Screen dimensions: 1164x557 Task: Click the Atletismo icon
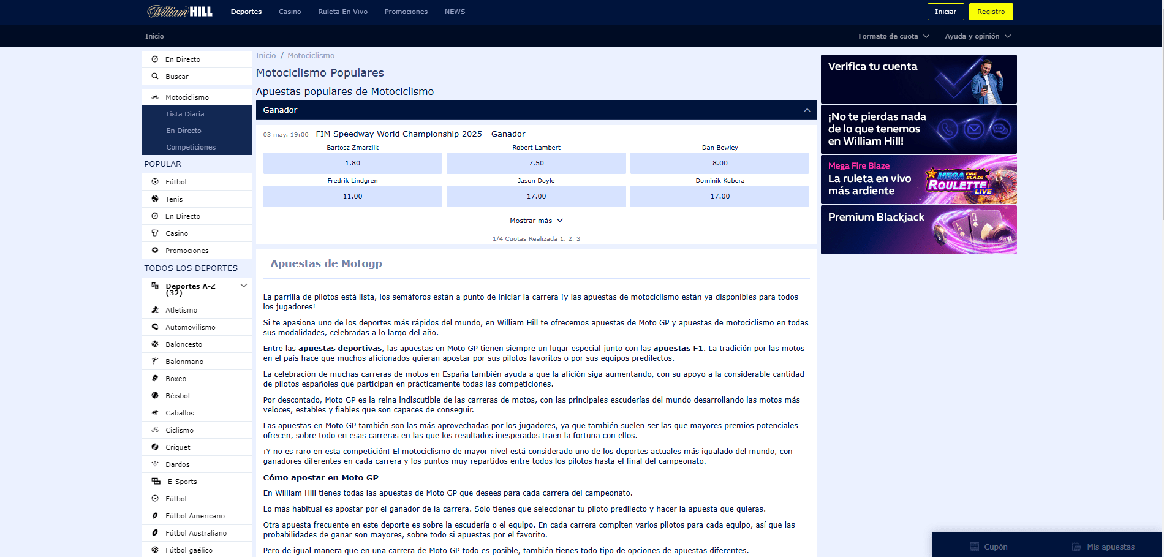[155, 310]
